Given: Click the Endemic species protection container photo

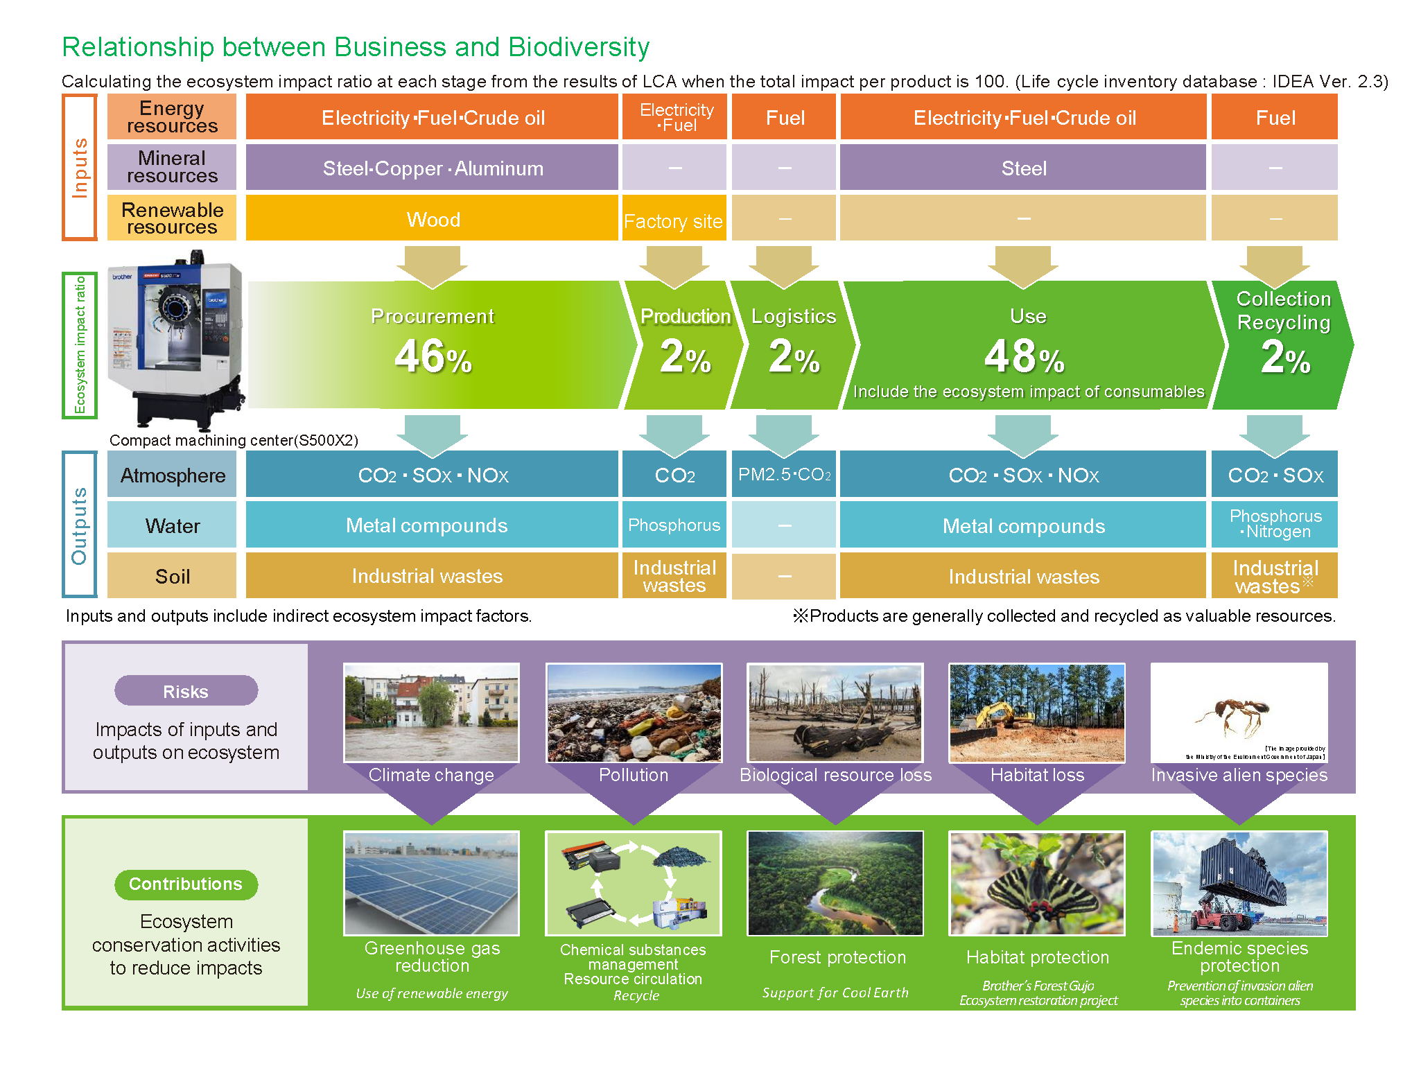Looking at the screenshot, I should click(1239, 883).
